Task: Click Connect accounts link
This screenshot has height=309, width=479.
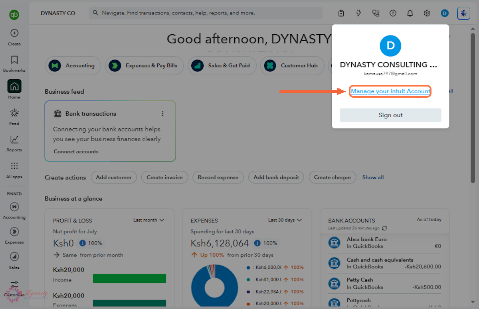Action: point(76,152)
